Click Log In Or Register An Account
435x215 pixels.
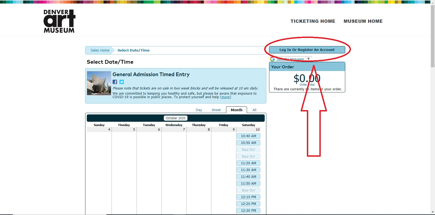(x=307, y=50)
